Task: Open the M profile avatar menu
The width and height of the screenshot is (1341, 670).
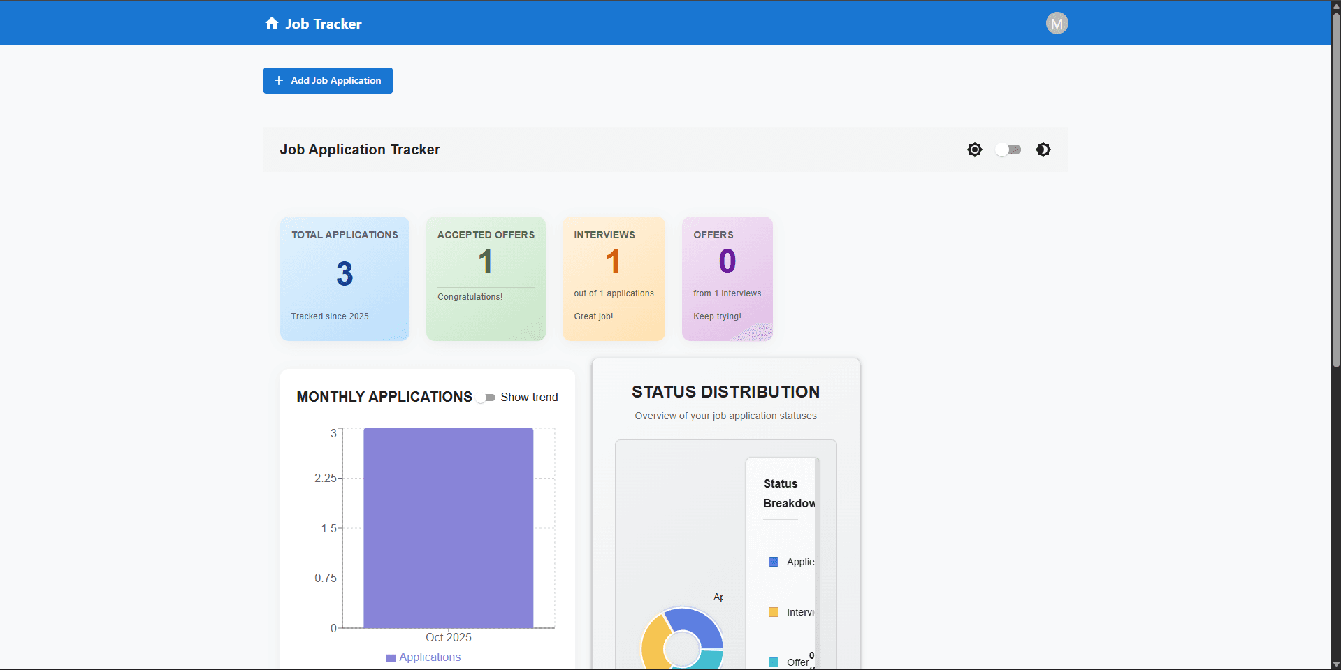Action: coord(1056,23)
